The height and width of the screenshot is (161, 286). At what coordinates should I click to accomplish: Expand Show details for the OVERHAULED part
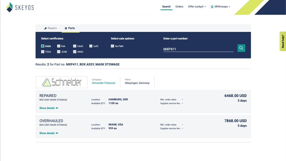(x=49, y=133)
